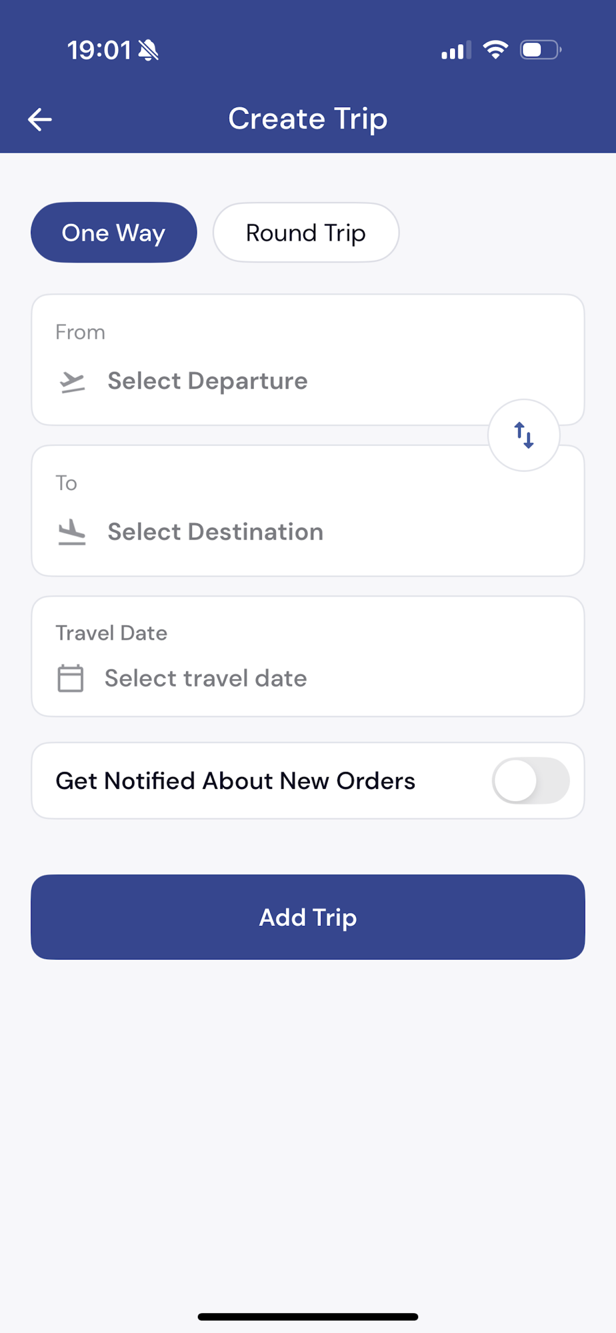Tap the calendar icon in Travel Date

[71, 678]
